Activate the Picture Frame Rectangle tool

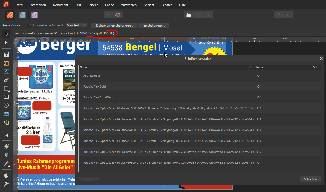[x=6, y=97]
